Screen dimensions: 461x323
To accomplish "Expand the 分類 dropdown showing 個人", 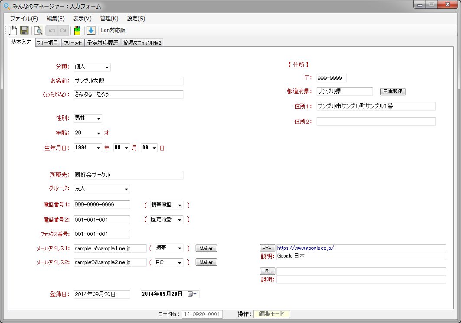I will 107,67.
